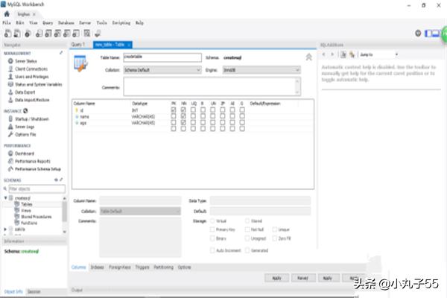Tick the Auto Increment checkbox below
447x298 pixels.
click(212, 250)
